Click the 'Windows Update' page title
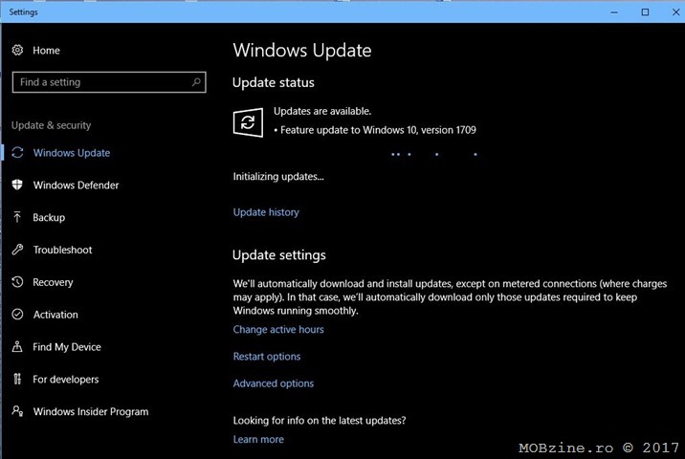685x459 pixels. (x=302, y=51)
